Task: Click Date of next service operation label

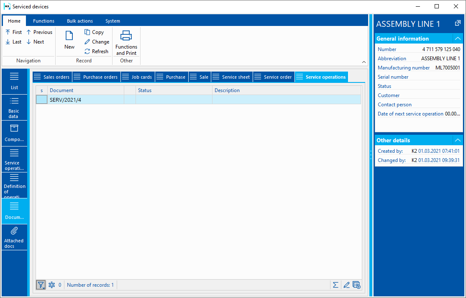Action: coord(410,114)
